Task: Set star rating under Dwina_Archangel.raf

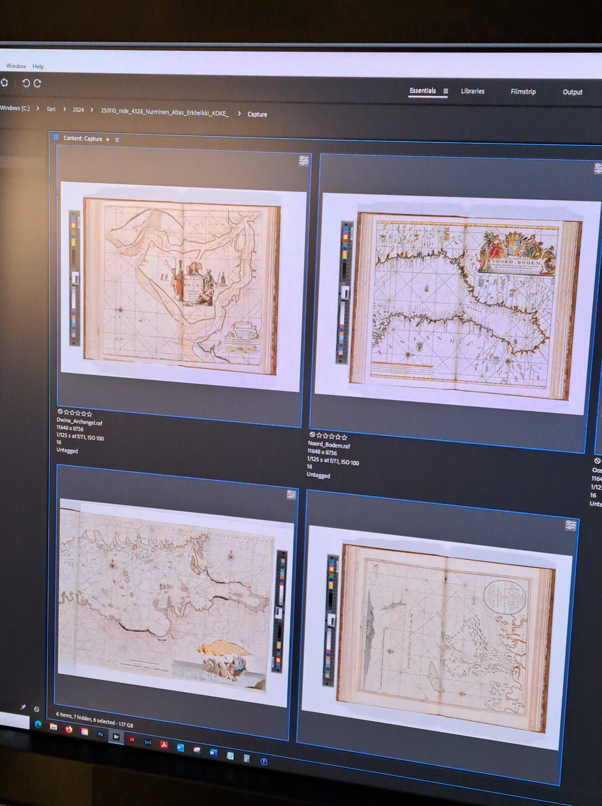Action: click(78, 413)
